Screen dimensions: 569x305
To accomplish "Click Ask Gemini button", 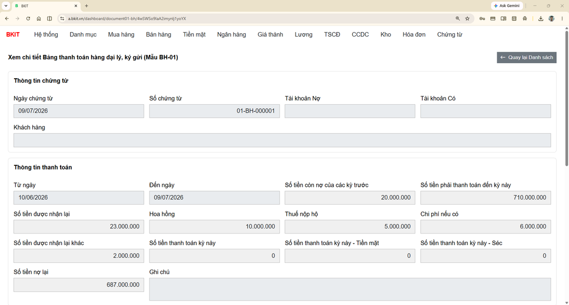I will click(507, 6).
